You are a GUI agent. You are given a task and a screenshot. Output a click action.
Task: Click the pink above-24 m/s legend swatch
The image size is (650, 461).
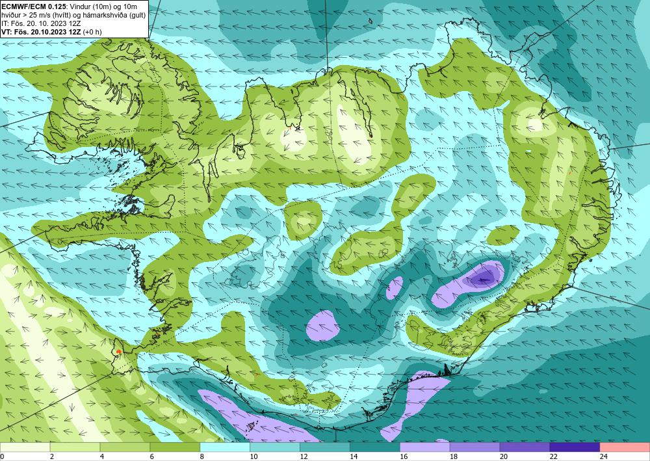(x=625, y=447)
